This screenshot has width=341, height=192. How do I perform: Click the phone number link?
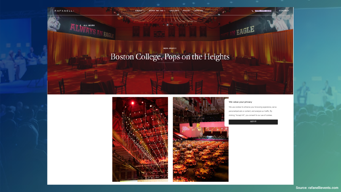(x=263, y=11)
